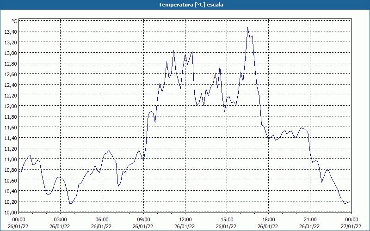Screen dimensions: 370x231
Task: Select the 09:00 time label
Action: click(x=144, y=220)
